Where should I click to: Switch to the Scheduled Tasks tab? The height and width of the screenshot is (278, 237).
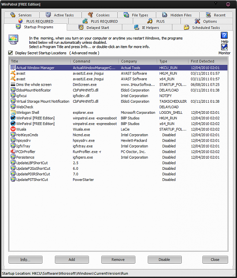(x=203, y=27)
